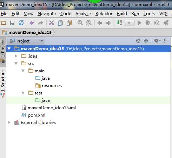Click the Redo arrow icon

[41, 23]
